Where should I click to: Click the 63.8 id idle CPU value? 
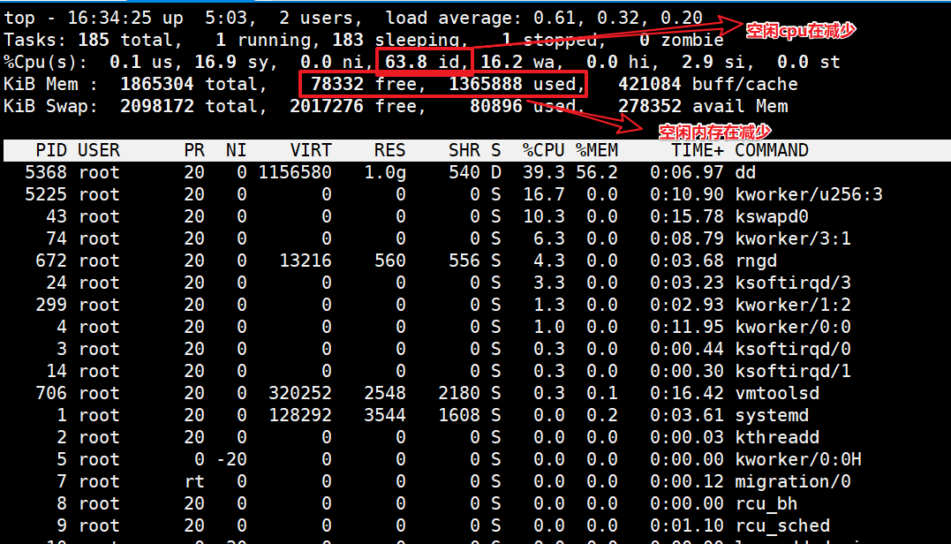[x=422, y=63]
